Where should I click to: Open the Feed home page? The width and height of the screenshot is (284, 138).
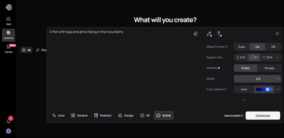[x=9, y=21]
